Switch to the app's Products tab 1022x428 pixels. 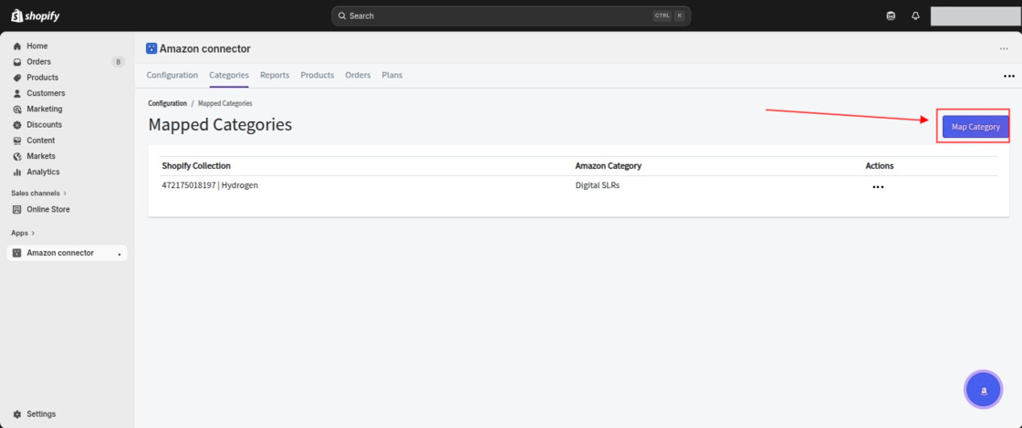pos(318,75)
